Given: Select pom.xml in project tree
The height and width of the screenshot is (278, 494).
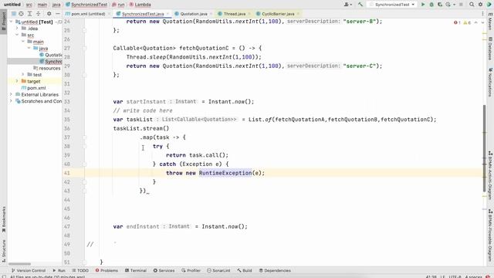Looking at the screenshot, I should [33, 88].
